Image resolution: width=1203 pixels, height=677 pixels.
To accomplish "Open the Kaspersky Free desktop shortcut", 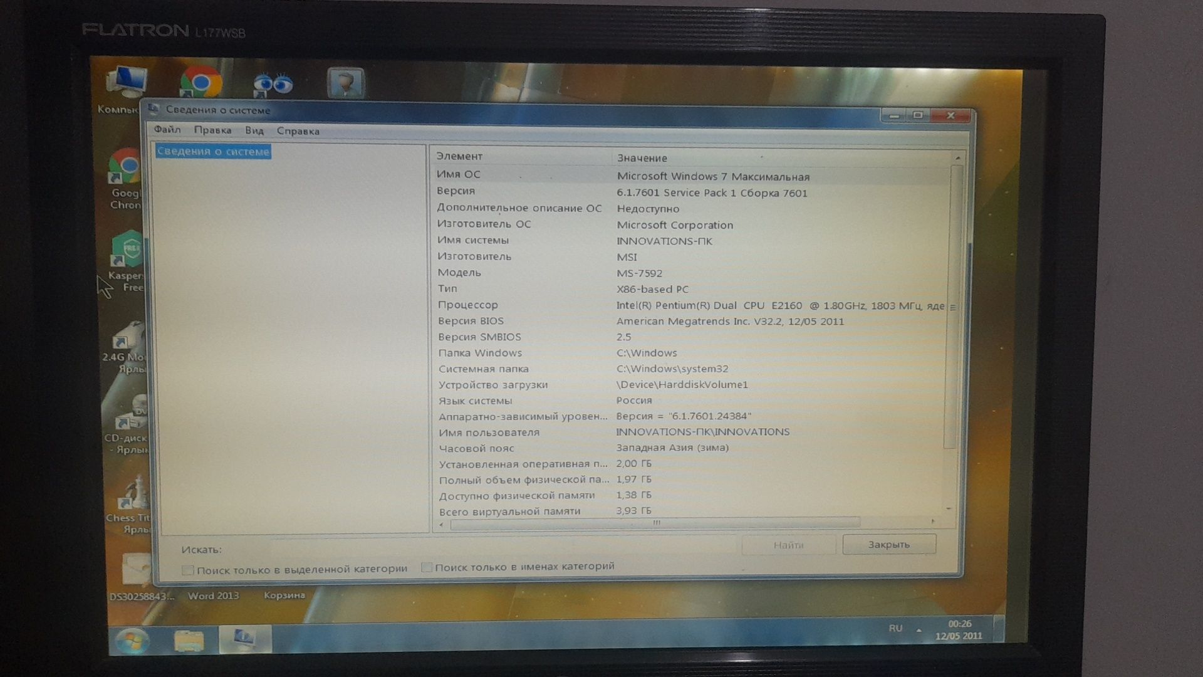I will click(x=127, y=262).
